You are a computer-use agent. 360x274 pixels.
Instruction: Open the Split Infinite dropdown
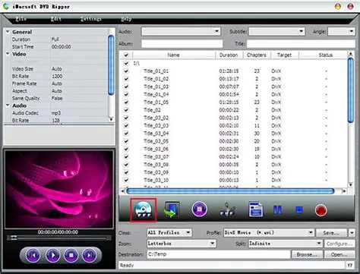pyautogui.click(x=285, y=244)
